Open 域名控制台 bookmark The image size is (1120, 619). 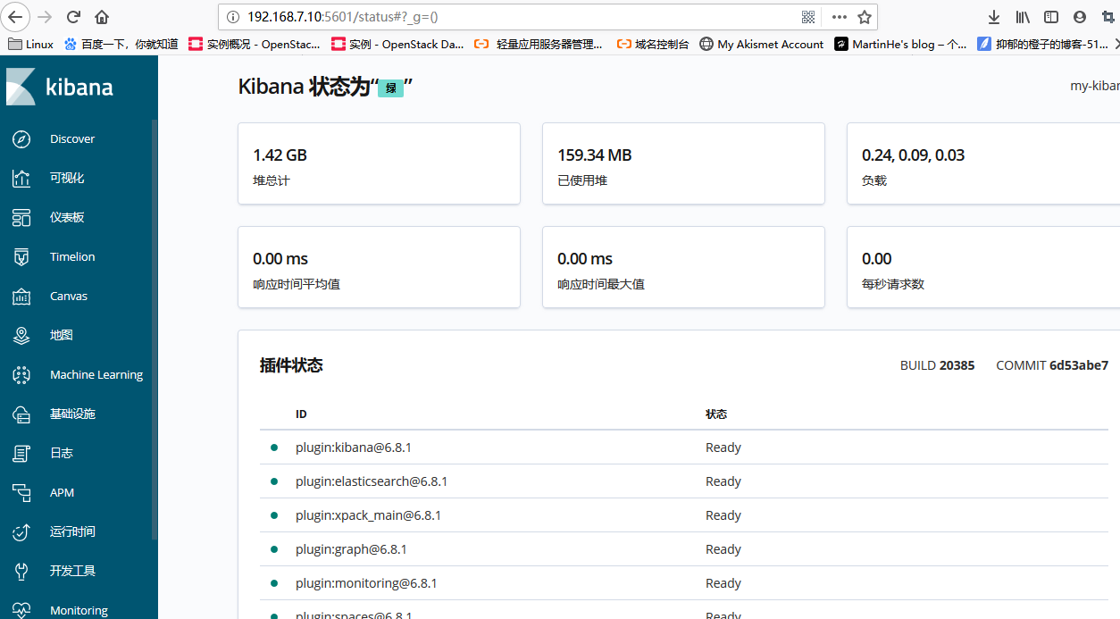[x=653, y=44]
